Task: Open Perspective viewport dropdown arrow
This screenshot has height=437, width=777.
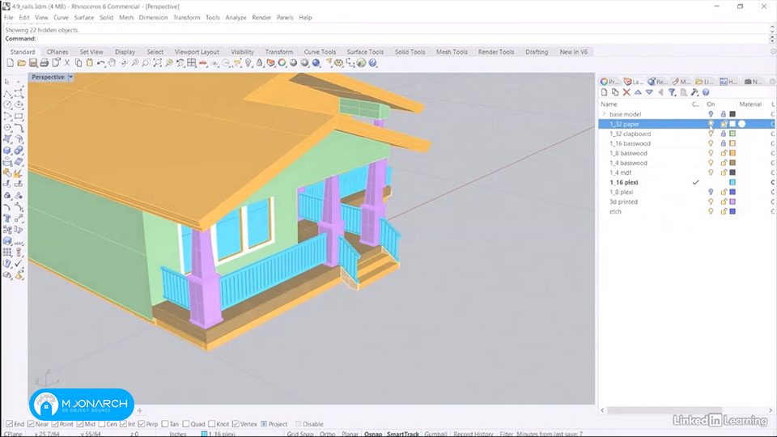Action: 71,78
